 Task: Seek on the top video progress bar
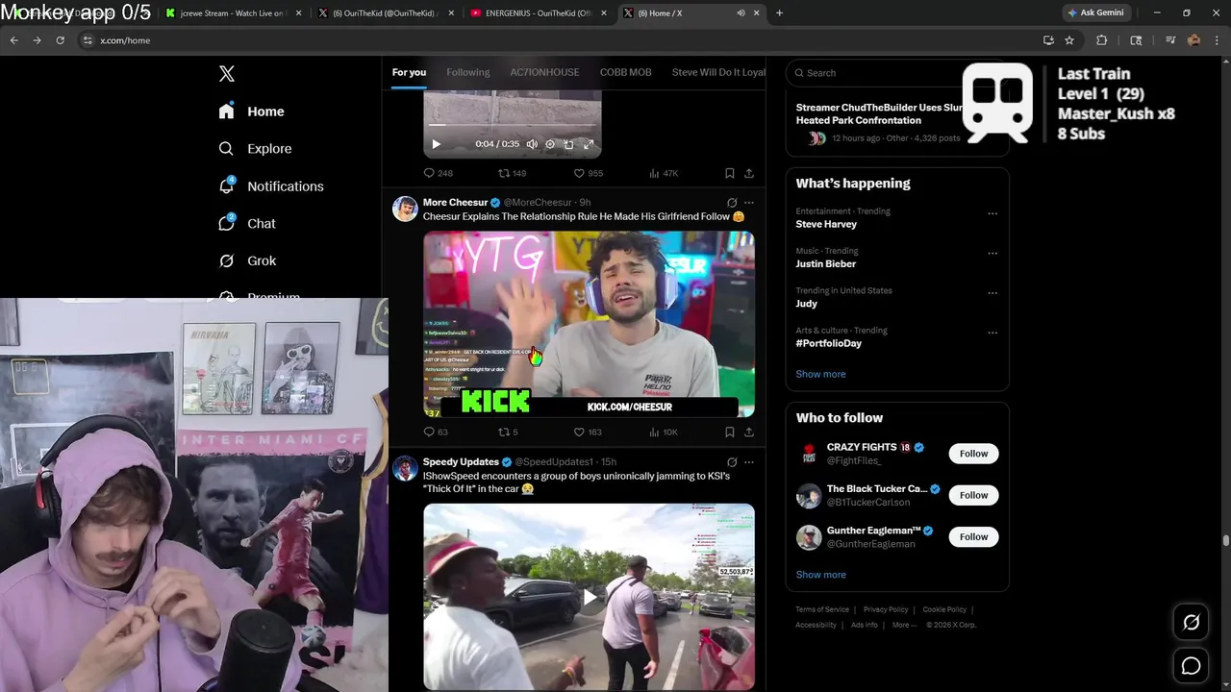512,125
